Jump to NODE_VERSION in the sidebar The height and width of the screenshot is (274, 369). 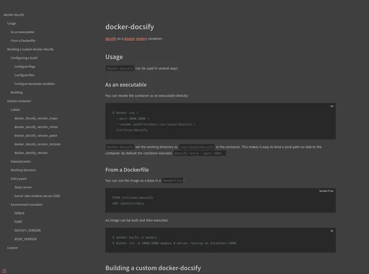coord(25,239)
